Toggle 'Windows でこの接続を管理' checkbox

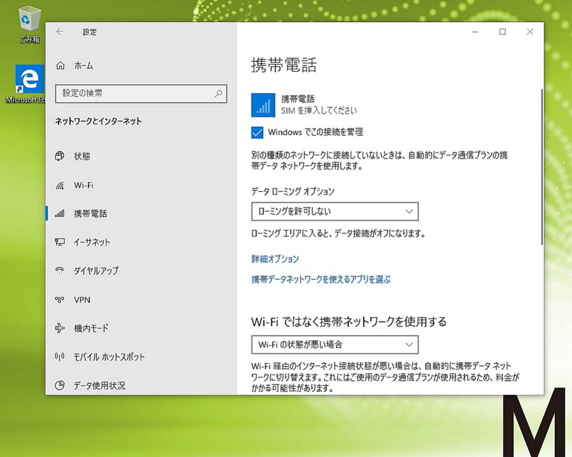(x=257, y=132)
